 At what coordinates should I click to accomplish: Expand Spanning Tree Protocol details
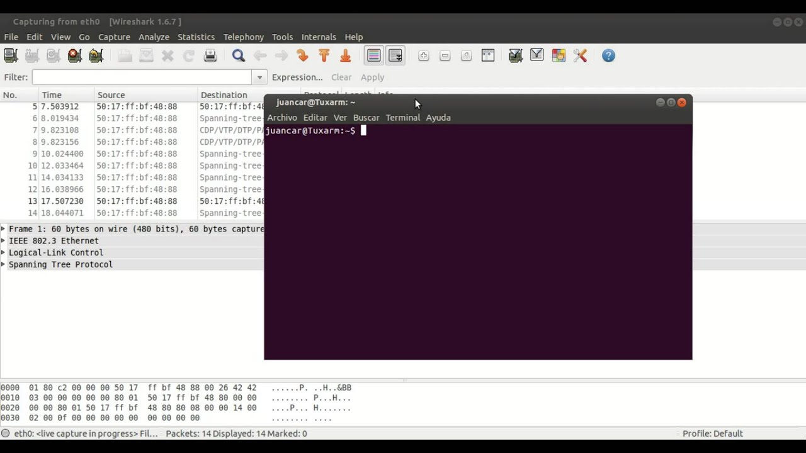pyautogui.click(x=3, y=265)
